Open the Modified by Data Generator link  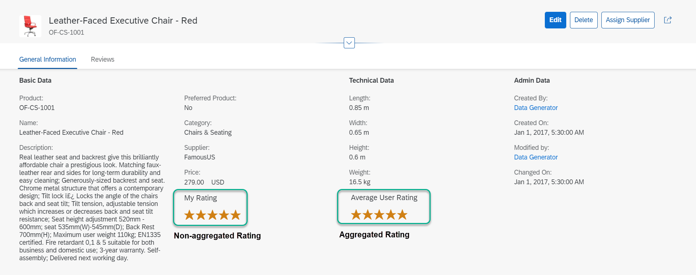(x=536, y=157)
